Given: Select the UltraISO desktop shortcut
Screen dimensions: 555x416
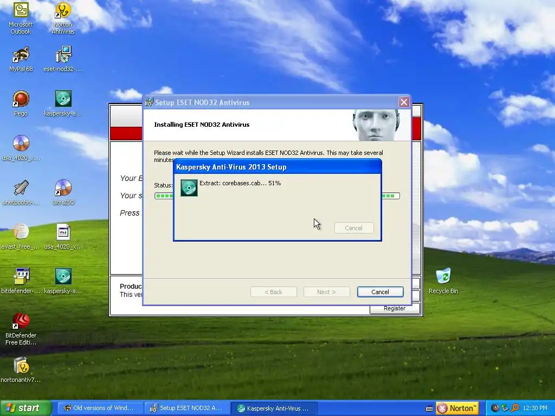Looking at the screenshot, I should click(x=63, y=192).
